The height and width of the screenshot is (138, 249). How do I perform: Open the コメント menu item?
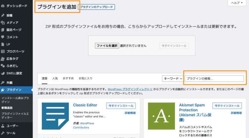12,37
